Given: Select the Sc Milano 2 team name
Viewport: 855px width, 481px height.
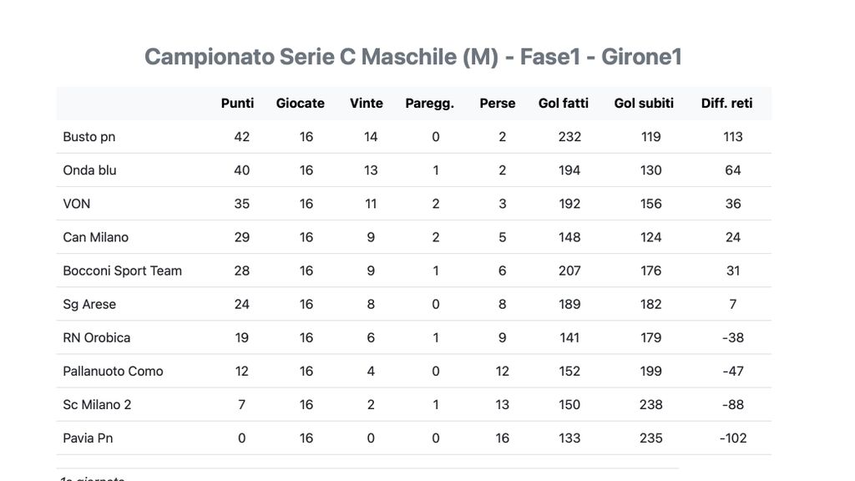Looking at the screenshot, I should pyautogui.click(x=98, y=404).
